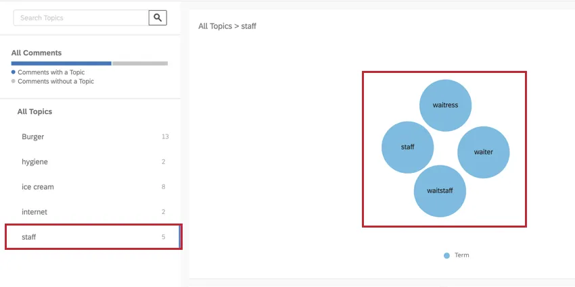Open the hygiene topic
Image resolution: width=575 pixels, height=287 pixels.
[34, 162]
